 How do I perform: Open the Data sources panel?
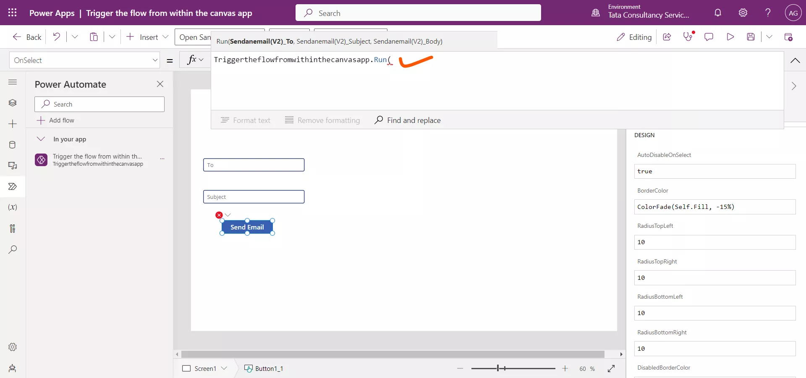[x=13, y=145]
